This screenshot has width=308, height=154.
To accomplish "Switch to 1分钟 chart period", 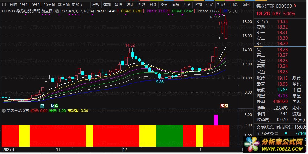I will (25, 4).
